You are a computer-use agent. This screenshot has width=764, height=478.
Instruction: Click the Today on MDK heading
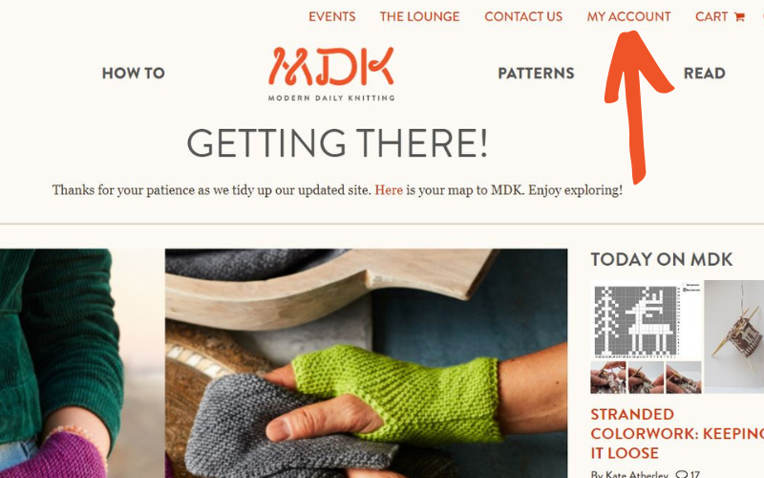661,259
